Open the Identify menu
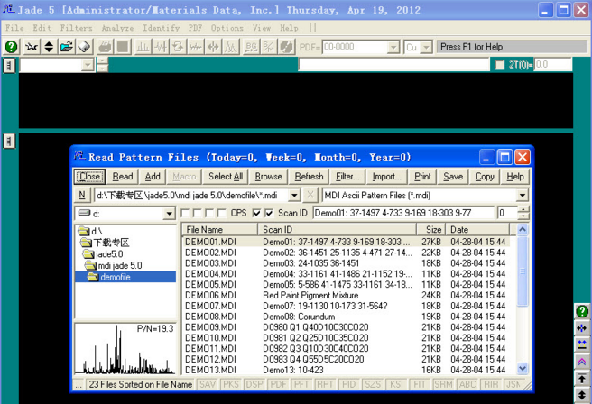Viewport: 592px width, 404px height. point(161,28)
